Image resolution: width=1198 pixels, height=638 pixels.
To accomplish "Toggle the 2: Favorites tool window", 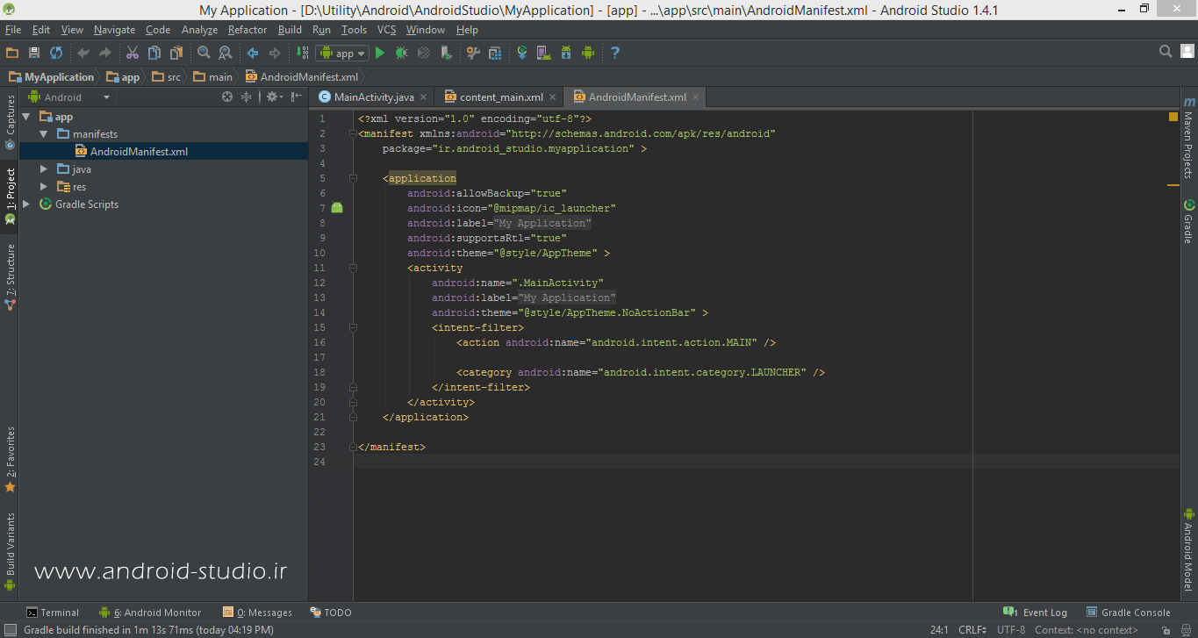I will click(10, 460).
